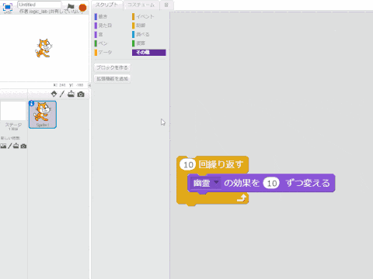Stop the project with red stop sign
The image size is (373, 279).
click(82, 8)
